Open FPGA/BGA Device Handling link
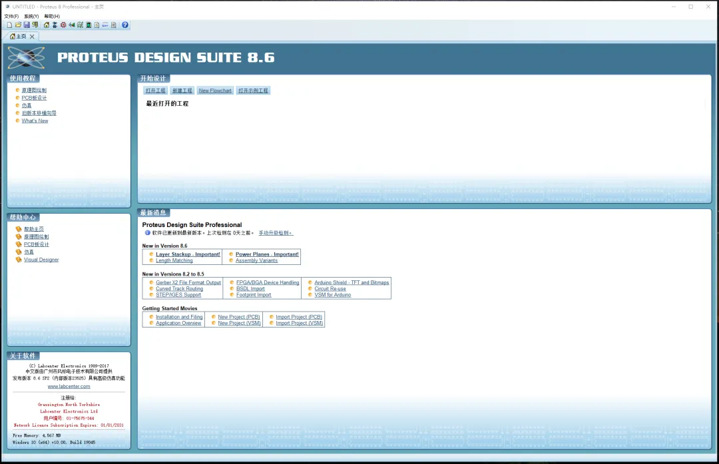Screen dimensions: 719x464 [x=268, y=282]
